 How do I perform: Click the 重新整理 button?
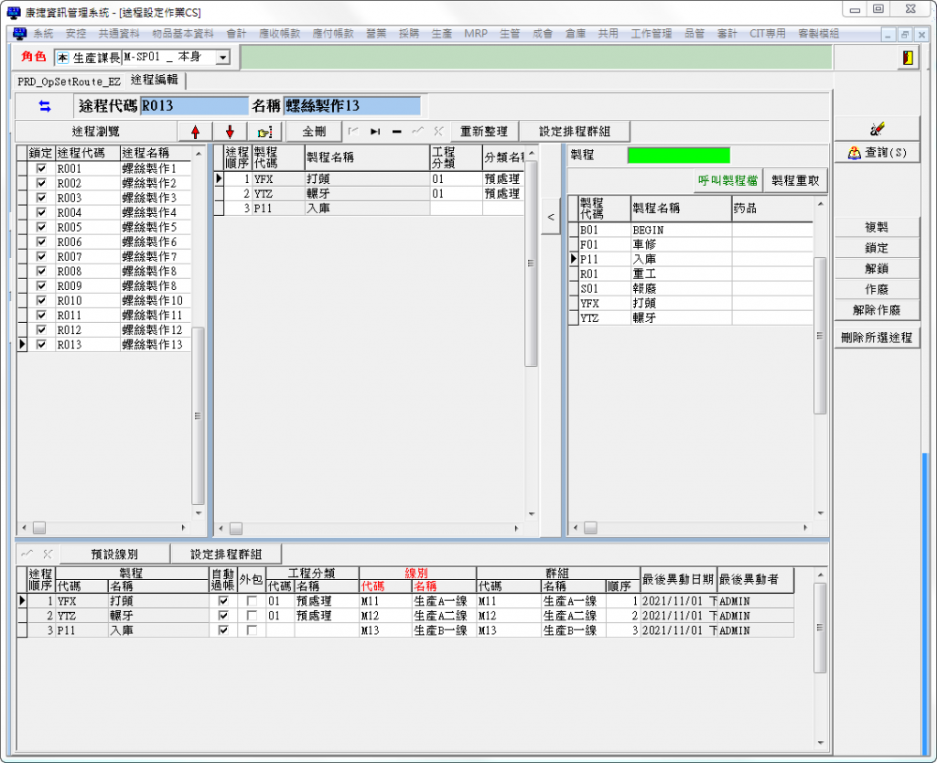coord(484,132)
